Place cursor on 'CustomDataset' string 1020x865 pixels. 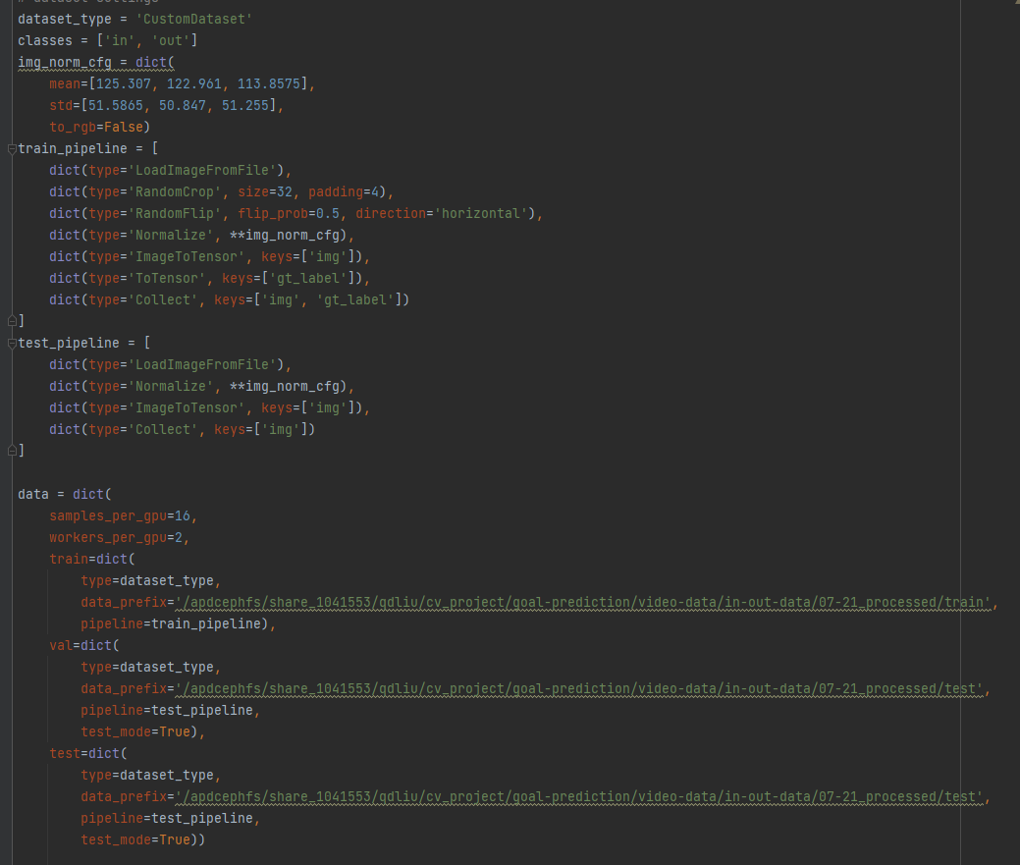[x=193, y=20]
